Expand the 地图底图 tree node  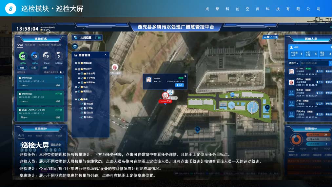[x=76, y=63]
